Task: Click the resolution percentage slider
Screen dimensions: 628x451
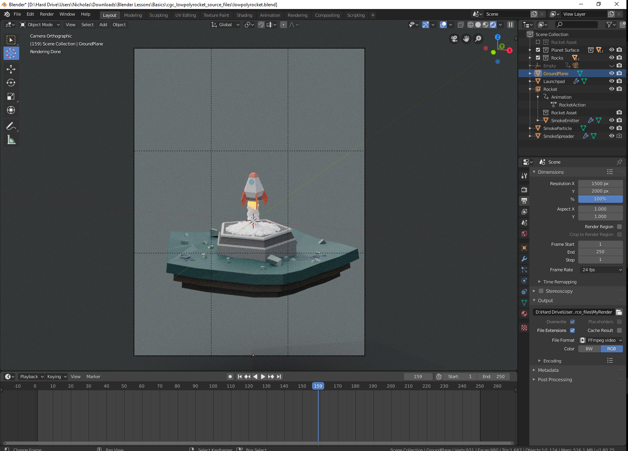Action: pos(601,199)
